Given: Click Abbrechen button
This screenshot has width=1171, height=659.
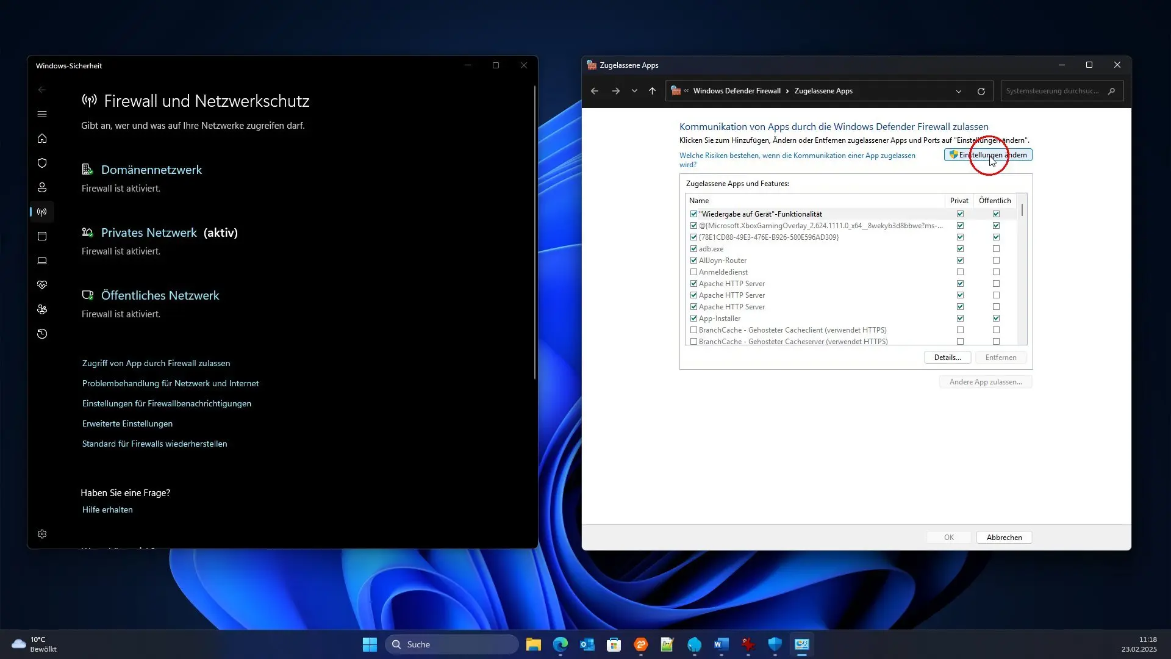Looking at the screenshot, I should 1004,538.
